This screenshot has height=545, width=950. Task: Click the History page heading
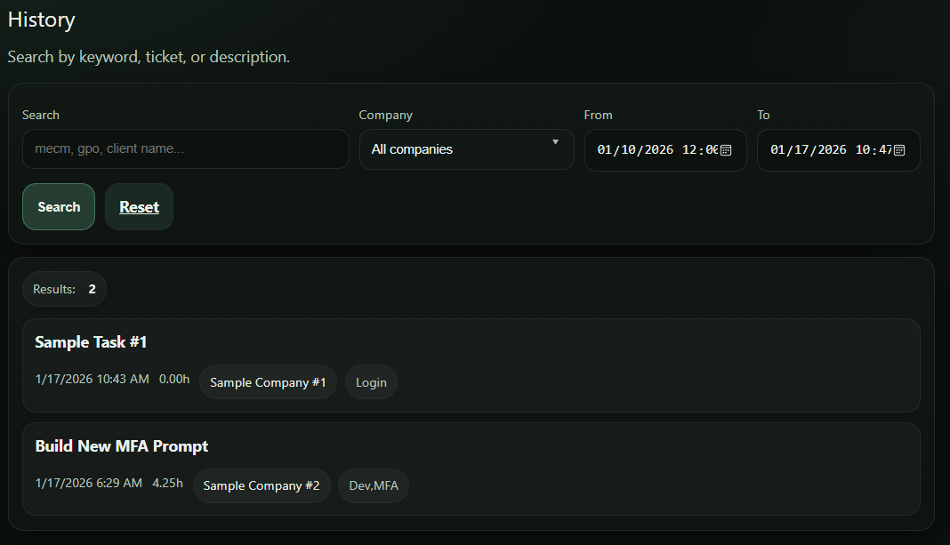[x=41, y=19]
